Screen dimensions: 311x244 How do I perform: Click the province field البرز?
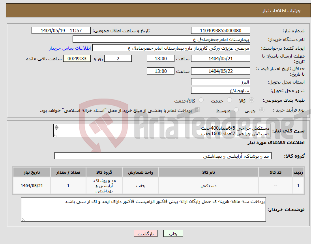(x=220, y=82)
